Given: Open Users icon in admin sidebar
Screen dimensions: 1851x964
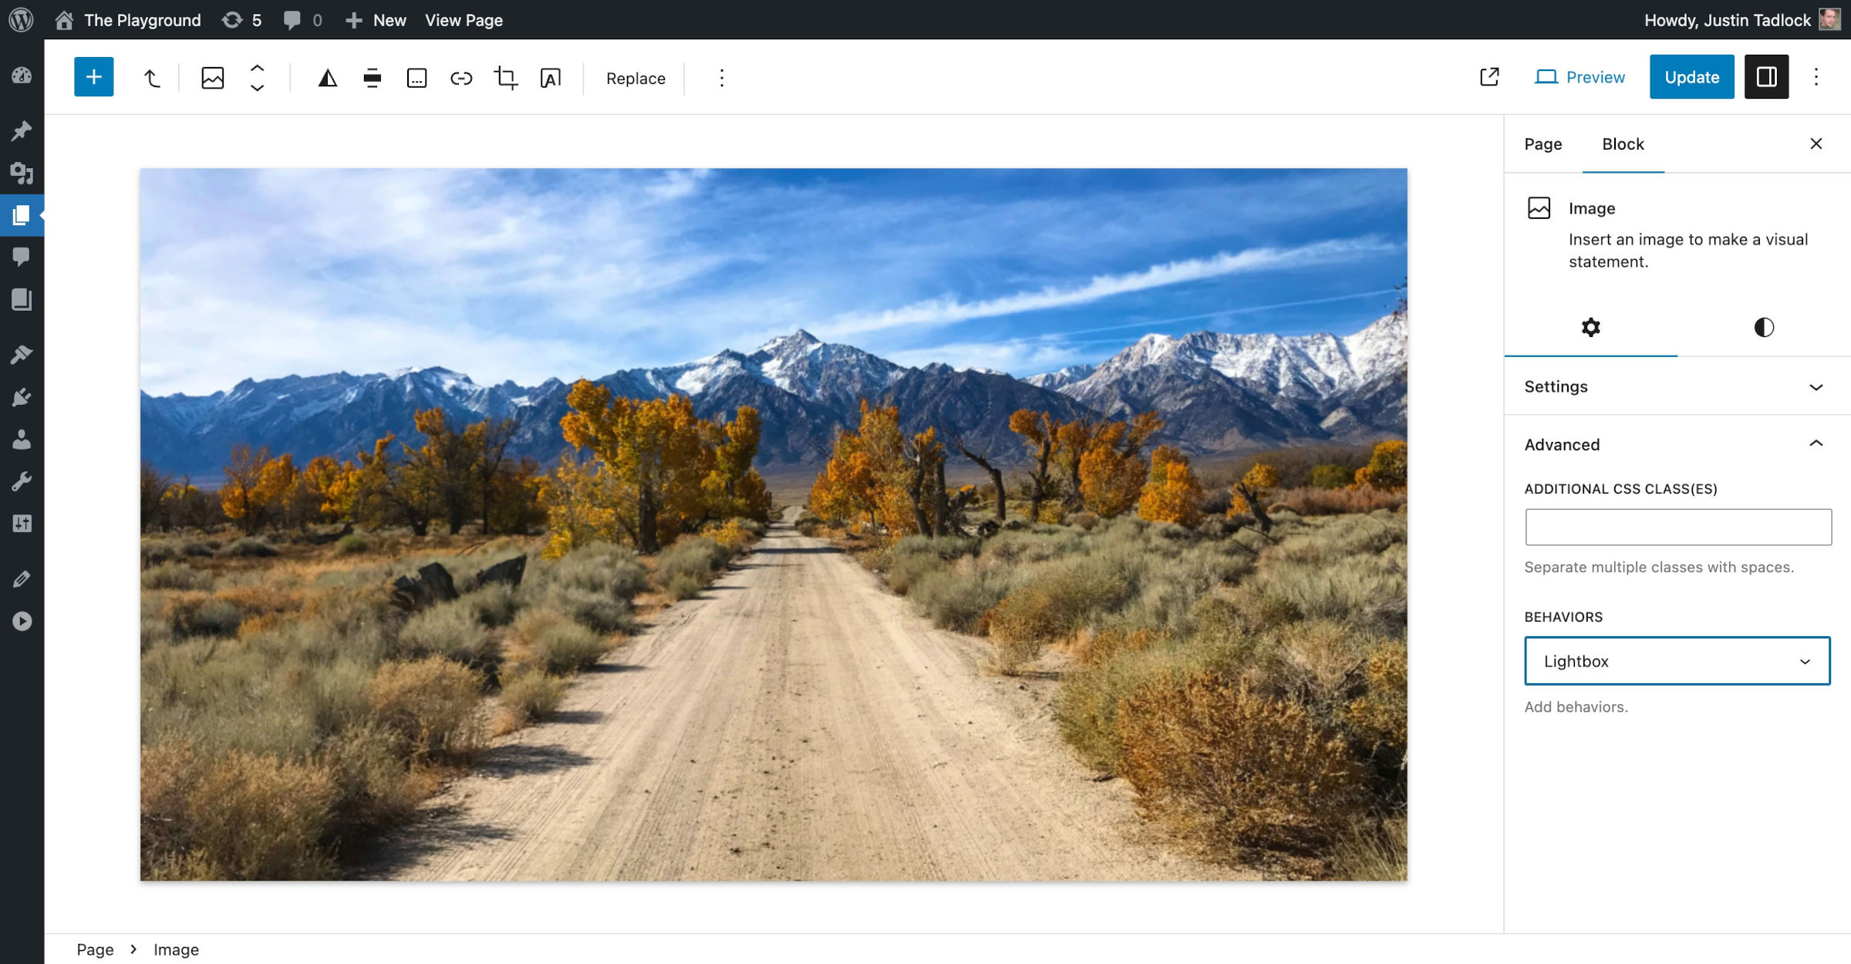Looking at the screenshot, I should click(22, 440).
